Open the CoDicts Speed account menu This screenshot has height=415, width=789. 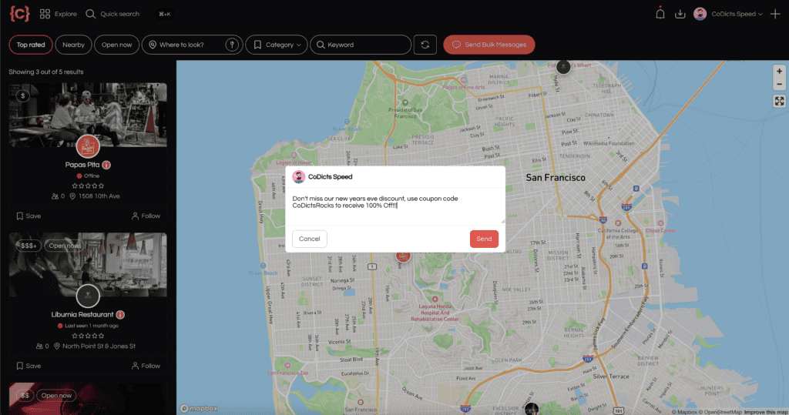[x=728, y=13]
